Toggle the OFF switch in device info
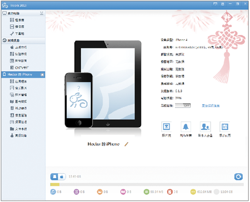The width and height of the screenshot is (250, 202). click(183, 105)
